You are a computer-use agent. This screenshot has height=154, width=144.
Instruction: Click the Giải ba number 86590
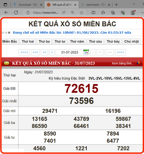40,126
